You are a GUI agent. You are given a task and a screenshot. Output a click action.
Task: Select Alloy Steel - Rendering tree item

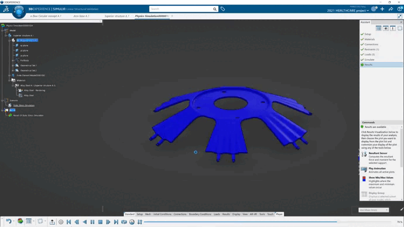click(x=35, y=90)
